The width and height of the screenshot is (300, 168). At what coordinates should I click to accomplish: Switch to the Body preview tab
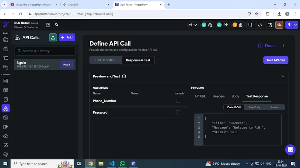[x=235, y=96]
